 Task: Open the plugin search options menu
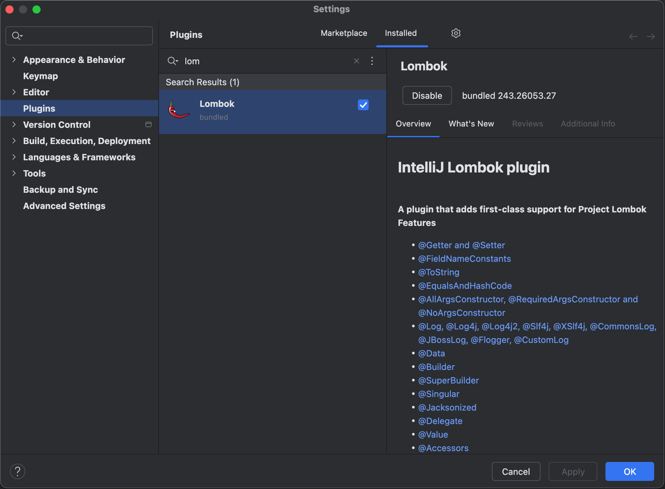372,61
